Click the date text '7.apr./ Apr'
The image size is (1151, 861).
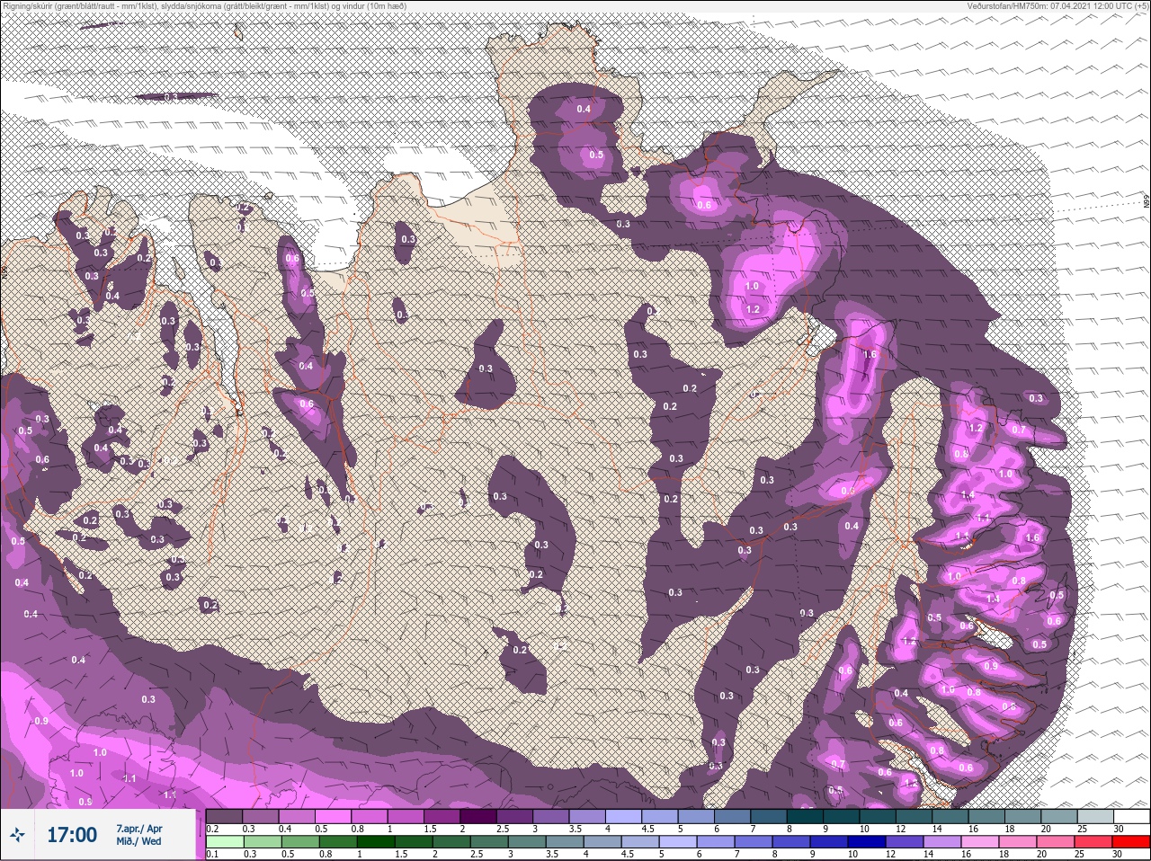click(139, 828)
